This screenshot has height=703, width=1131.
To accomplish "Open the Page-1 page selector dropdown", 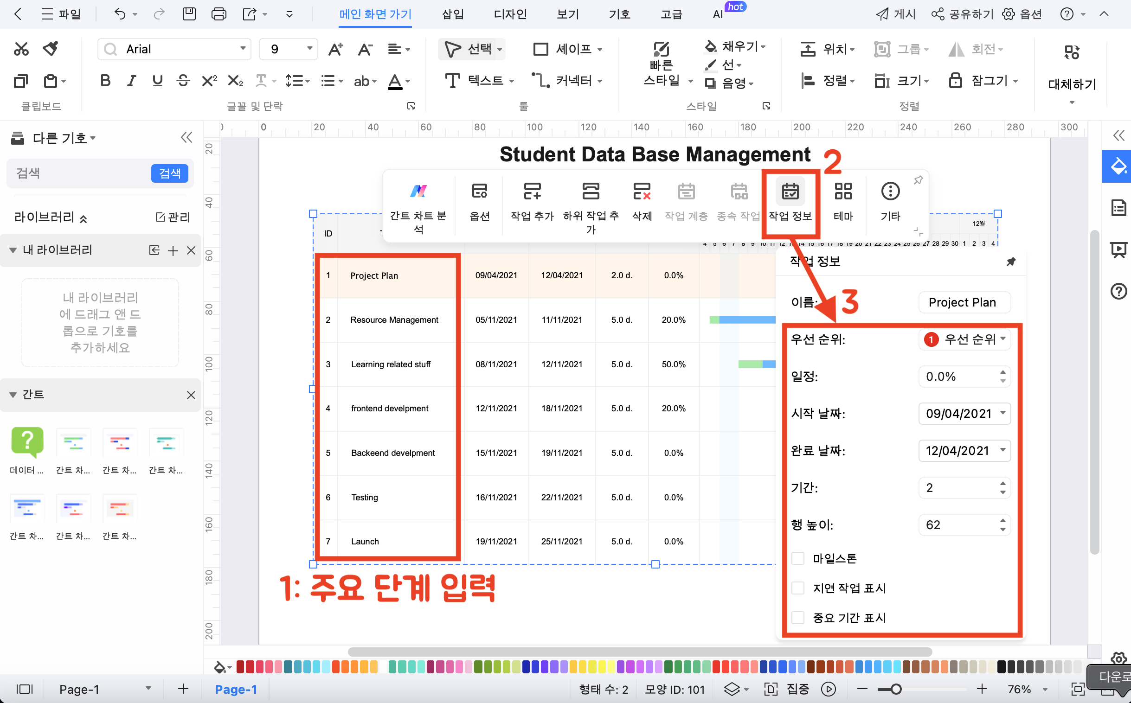I will click(148, 689).
